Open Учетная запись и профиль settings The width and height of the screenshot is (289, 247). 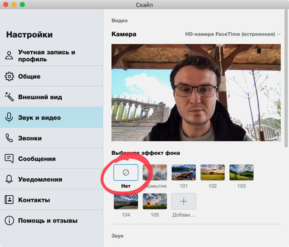tap(51, 55)
